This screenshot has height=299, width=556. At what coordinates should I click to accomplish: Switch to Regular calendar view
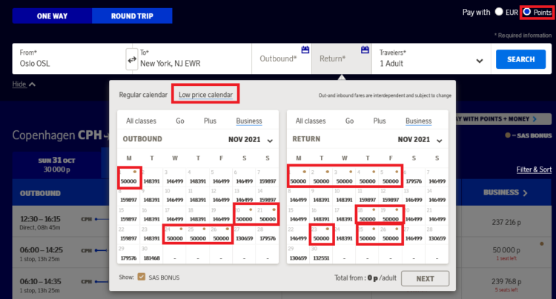coord(143,95)
